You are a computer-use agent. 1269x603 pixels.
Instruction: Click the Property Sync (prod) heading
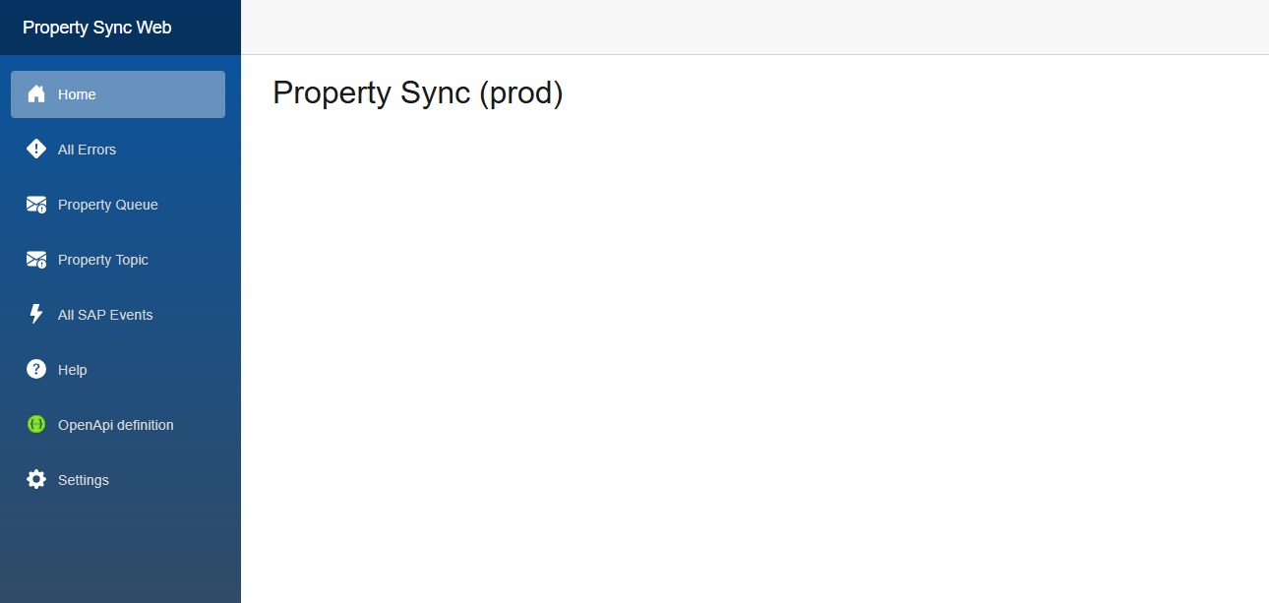click(417, 93)
